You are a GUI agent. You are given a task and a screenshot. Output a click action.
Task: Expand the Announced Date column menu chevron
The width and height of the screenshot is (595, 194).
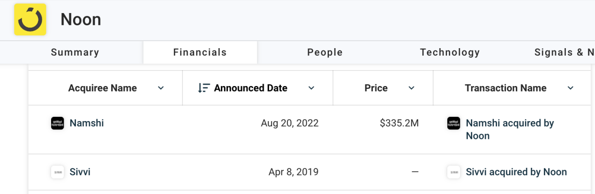311,88
